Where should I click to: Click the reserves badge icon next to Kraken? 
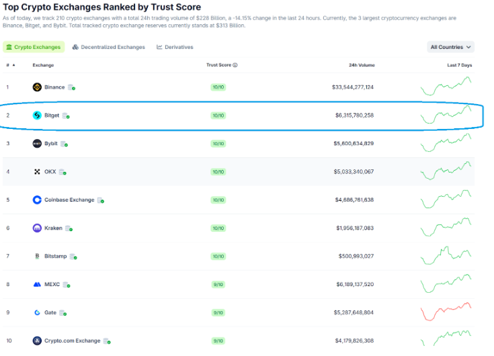(69, 228)
